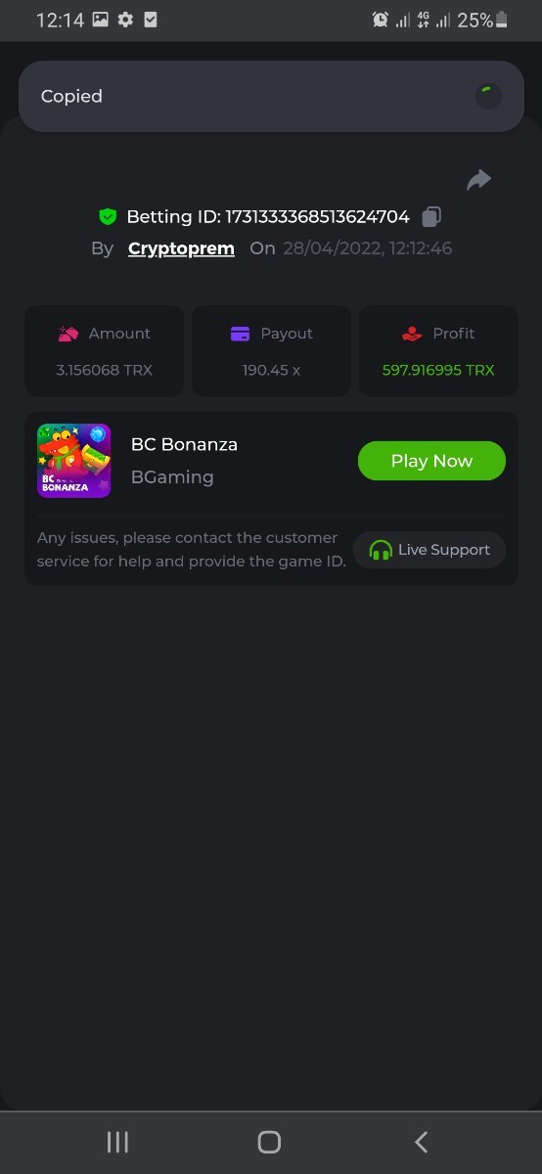Tap the BC Bonanza game thumbnail

tap(74, 461)
